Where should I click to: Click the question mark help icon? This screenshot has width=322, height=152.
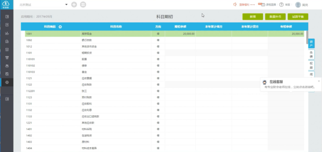(281, 5)
